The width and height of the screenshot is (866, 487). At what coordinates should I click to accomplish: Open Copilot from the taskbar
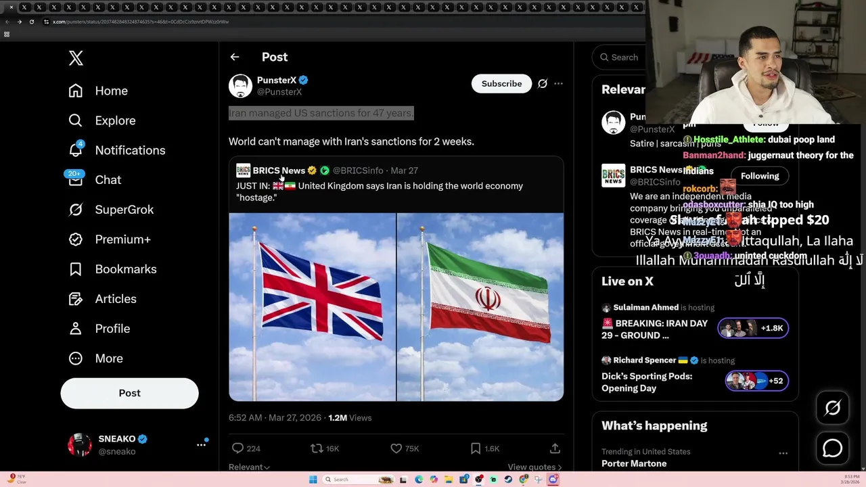pyautogui.click(x=434, y=480)
